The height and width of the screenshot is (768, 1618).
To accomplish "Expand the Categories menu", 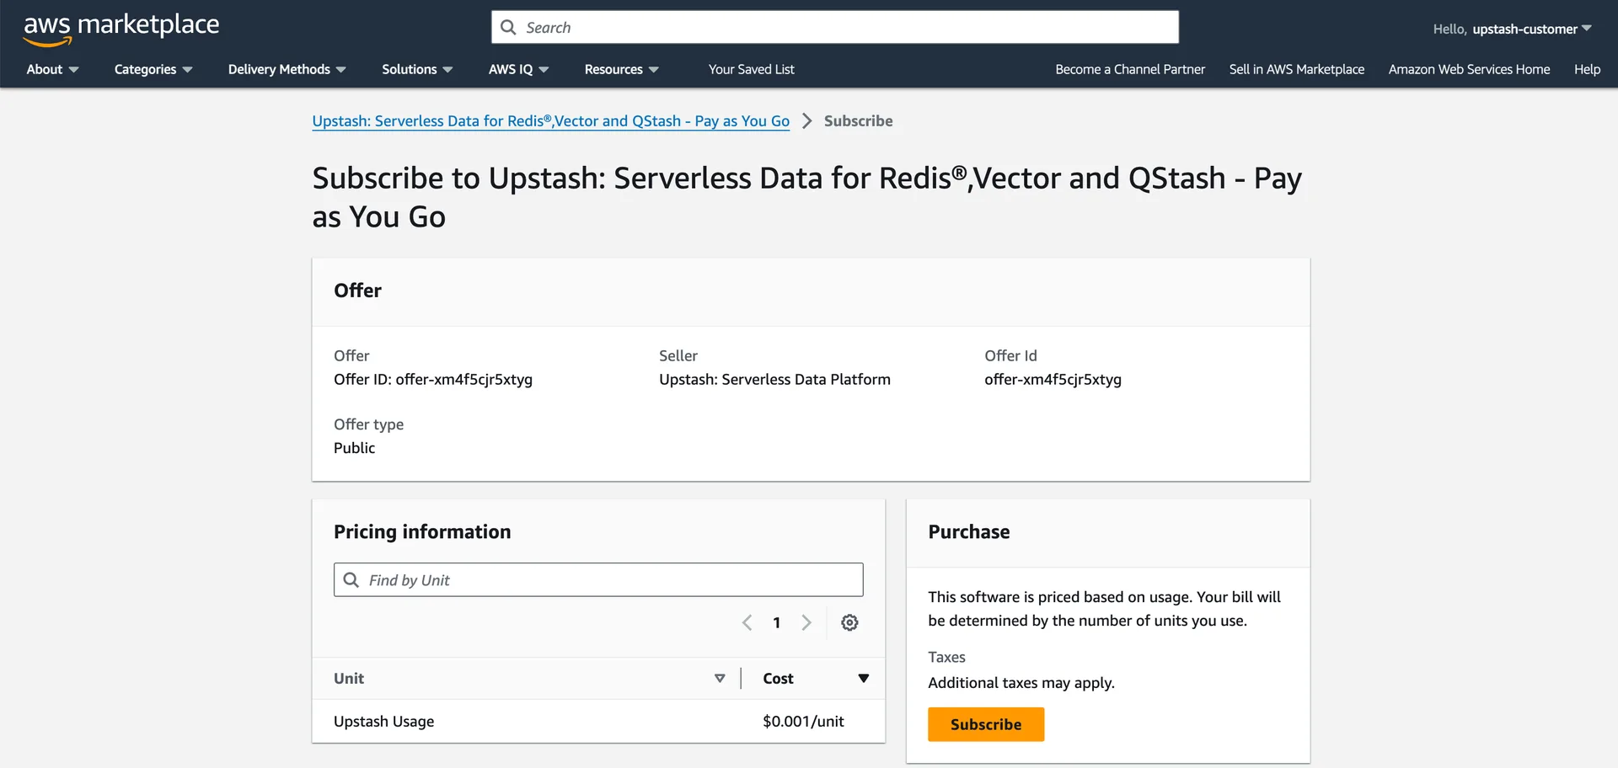I will [153, 69].
